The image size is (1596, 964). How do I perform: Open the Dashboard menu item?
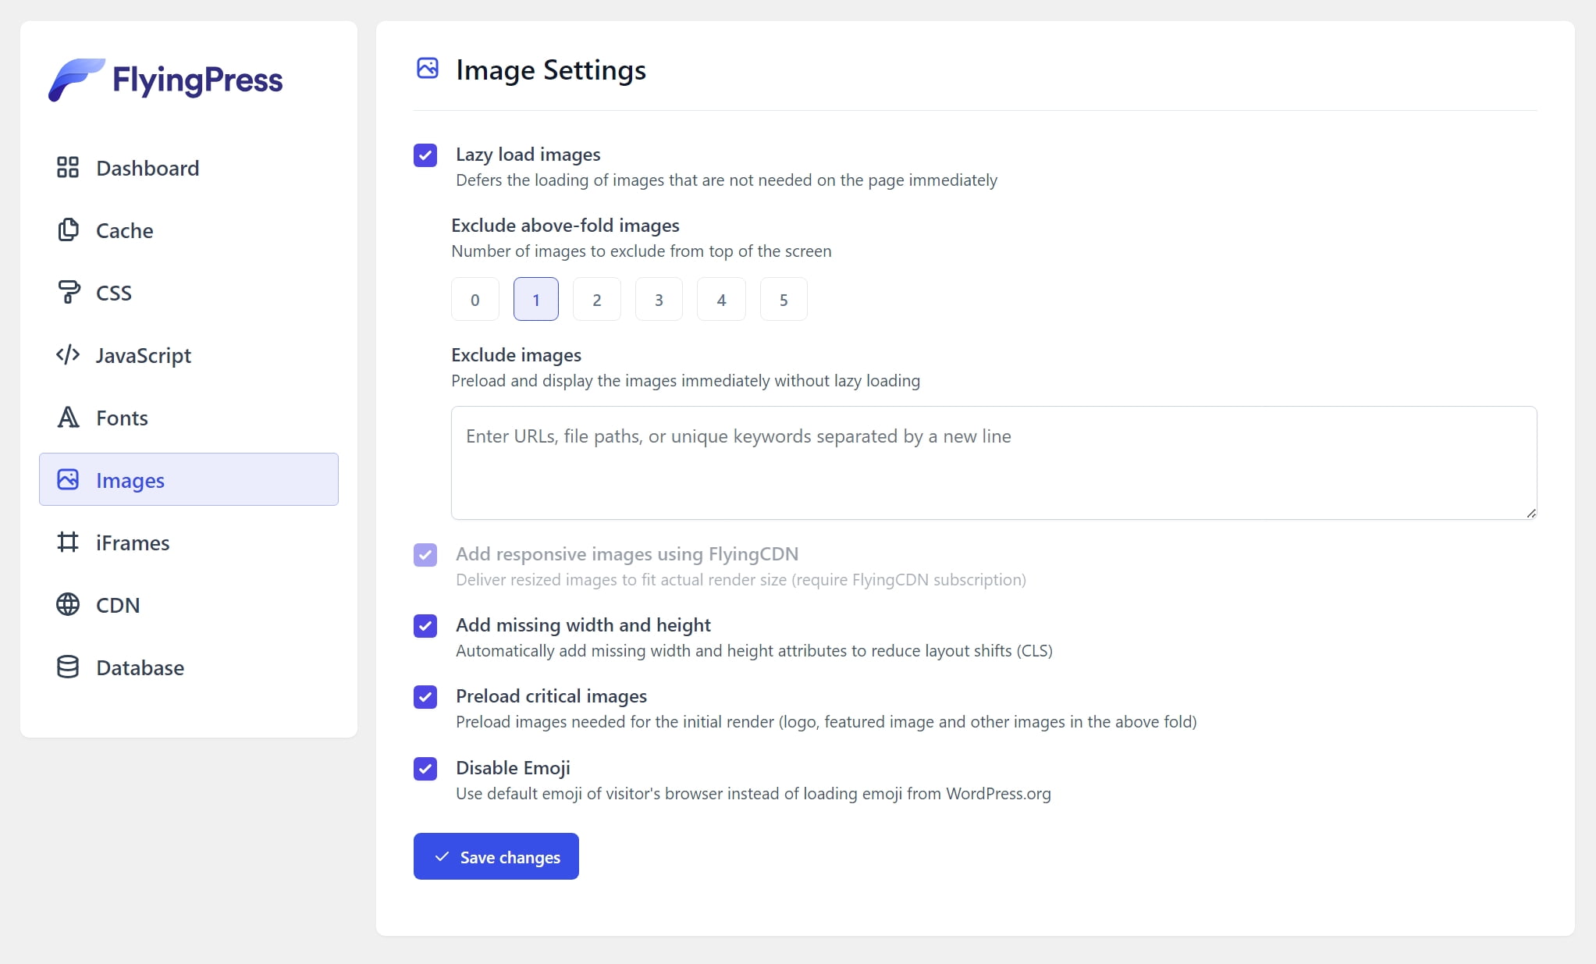189,168
